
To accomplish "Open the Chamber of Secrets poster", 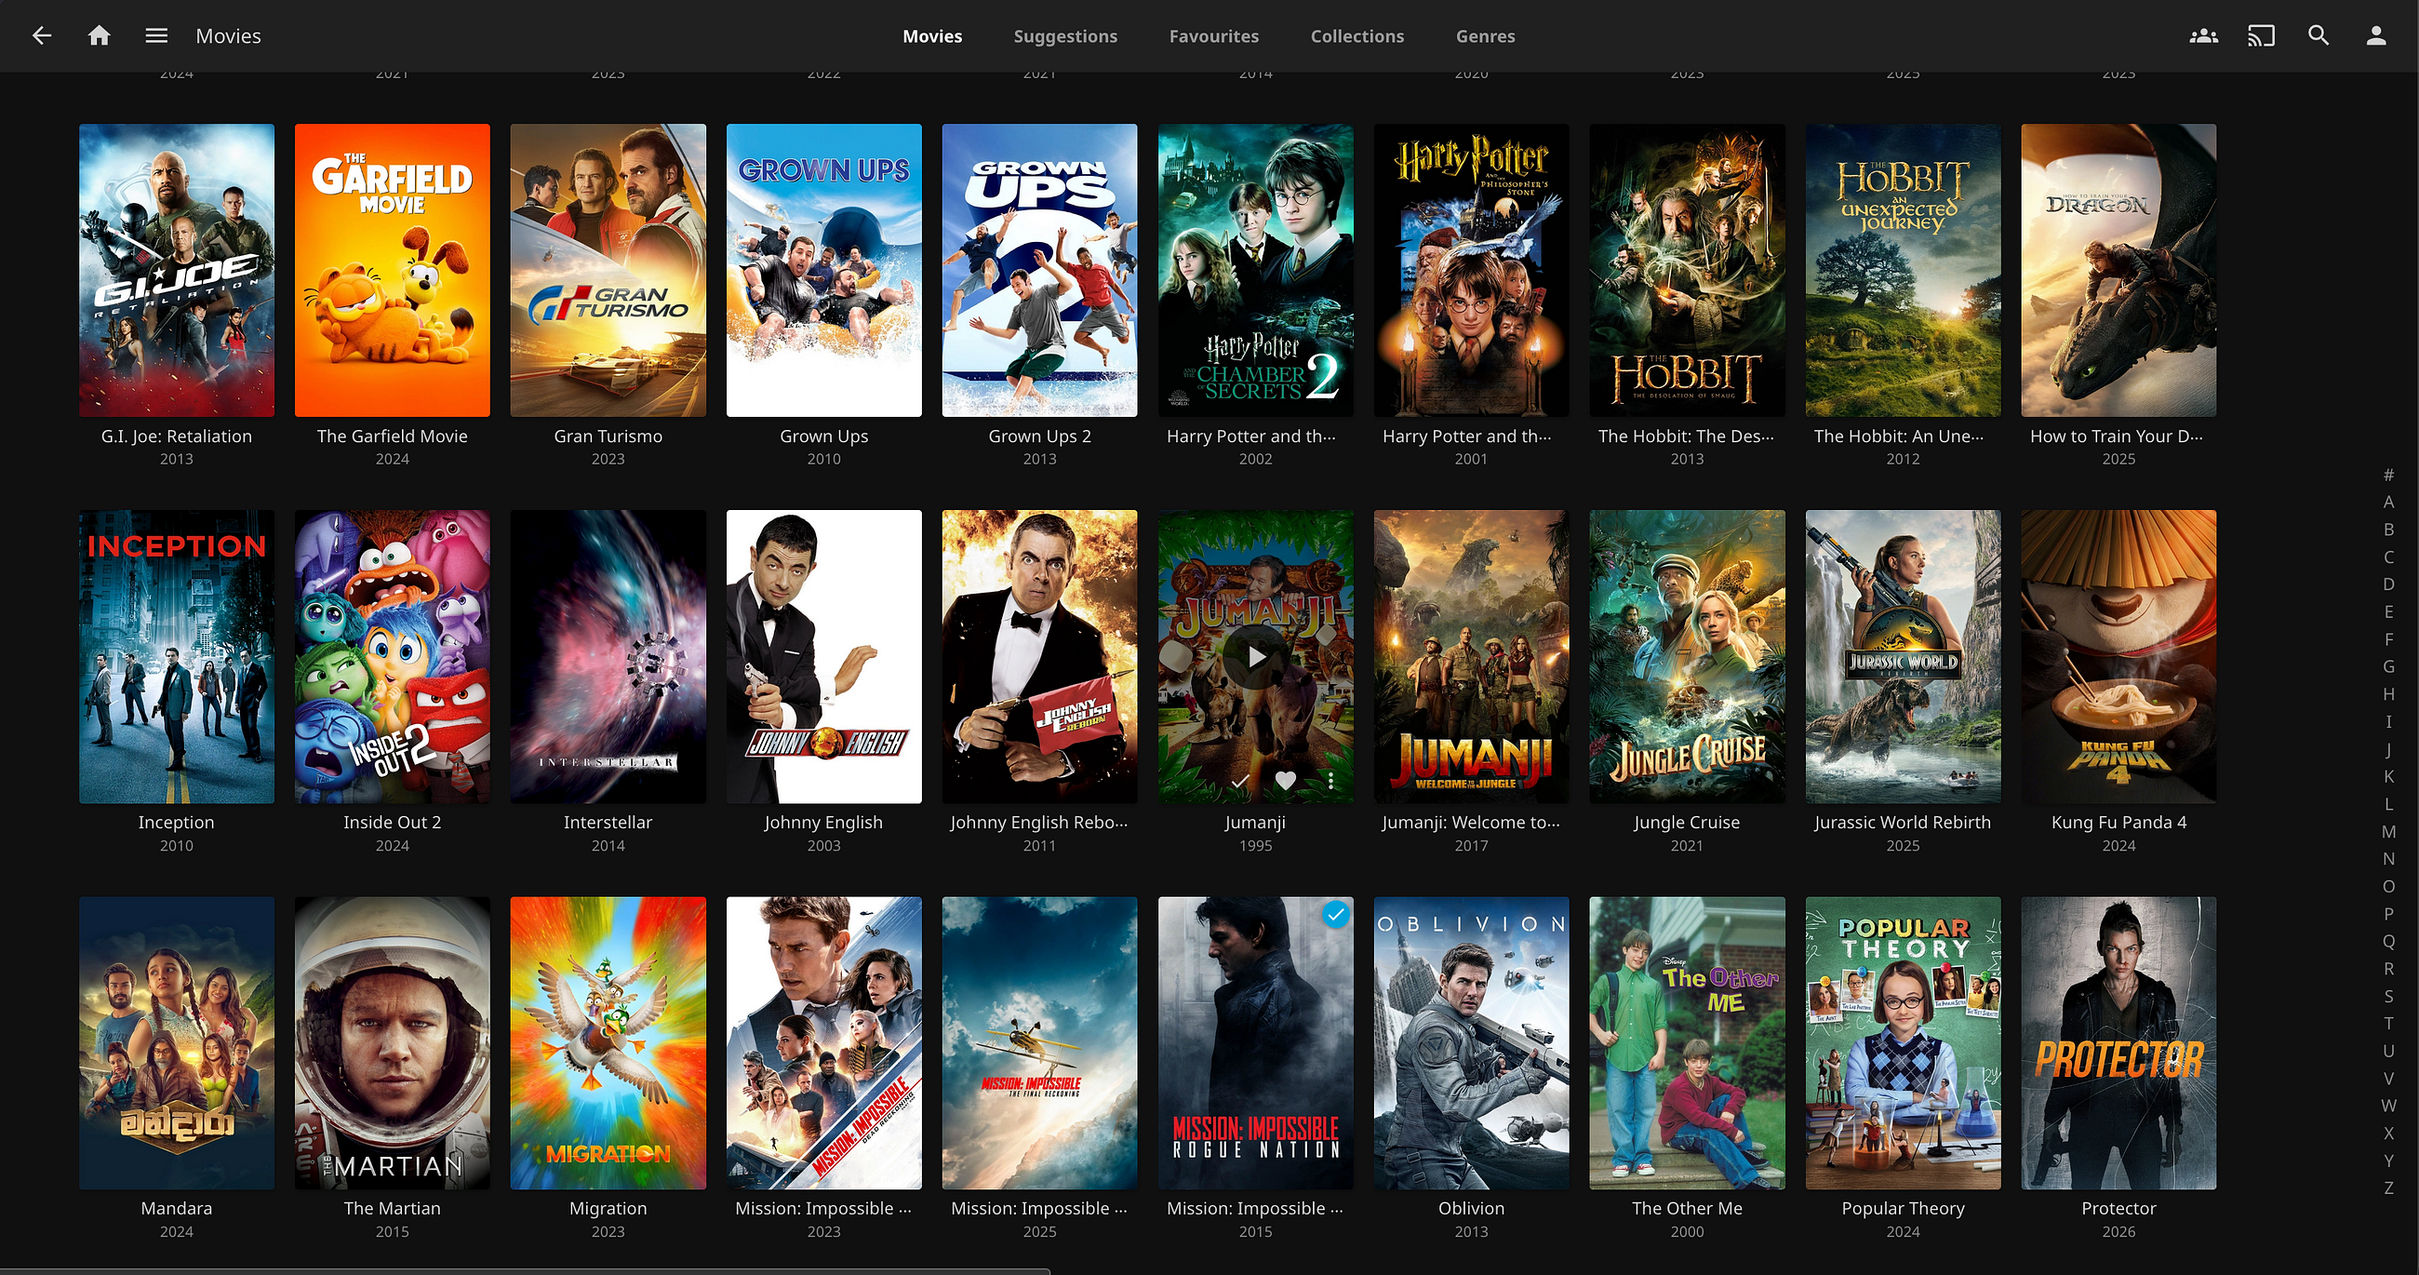I will pyautogui.click(x=1255, y=271).
